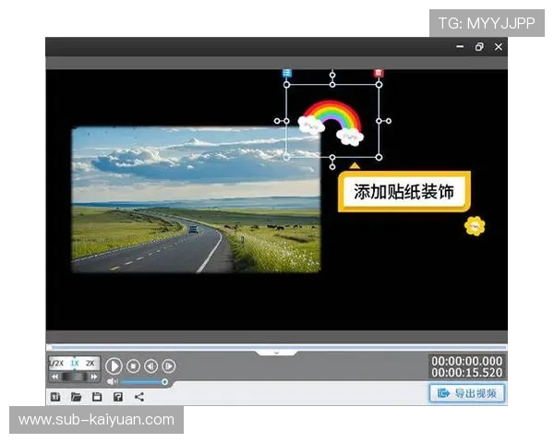Screen dimensions: 554x443
Task: Click the rewind double-arrow button
Action: click(55, 377)
